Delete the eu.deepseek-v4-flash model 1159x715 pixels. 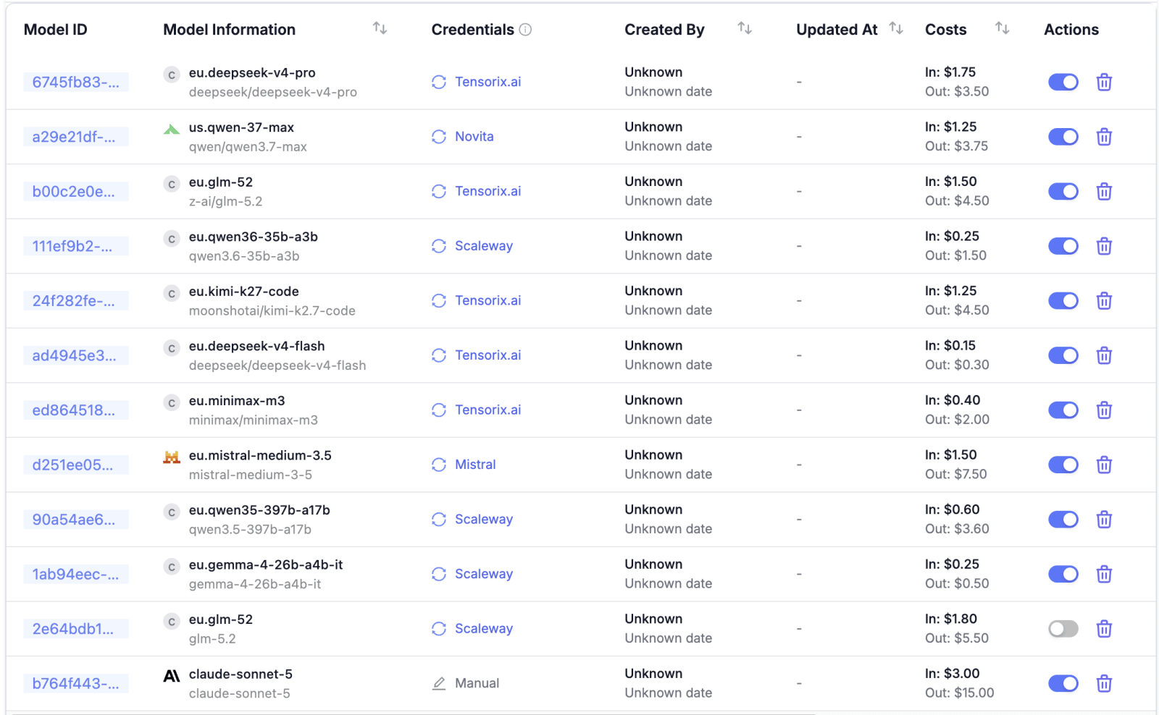coord(1104,355)
